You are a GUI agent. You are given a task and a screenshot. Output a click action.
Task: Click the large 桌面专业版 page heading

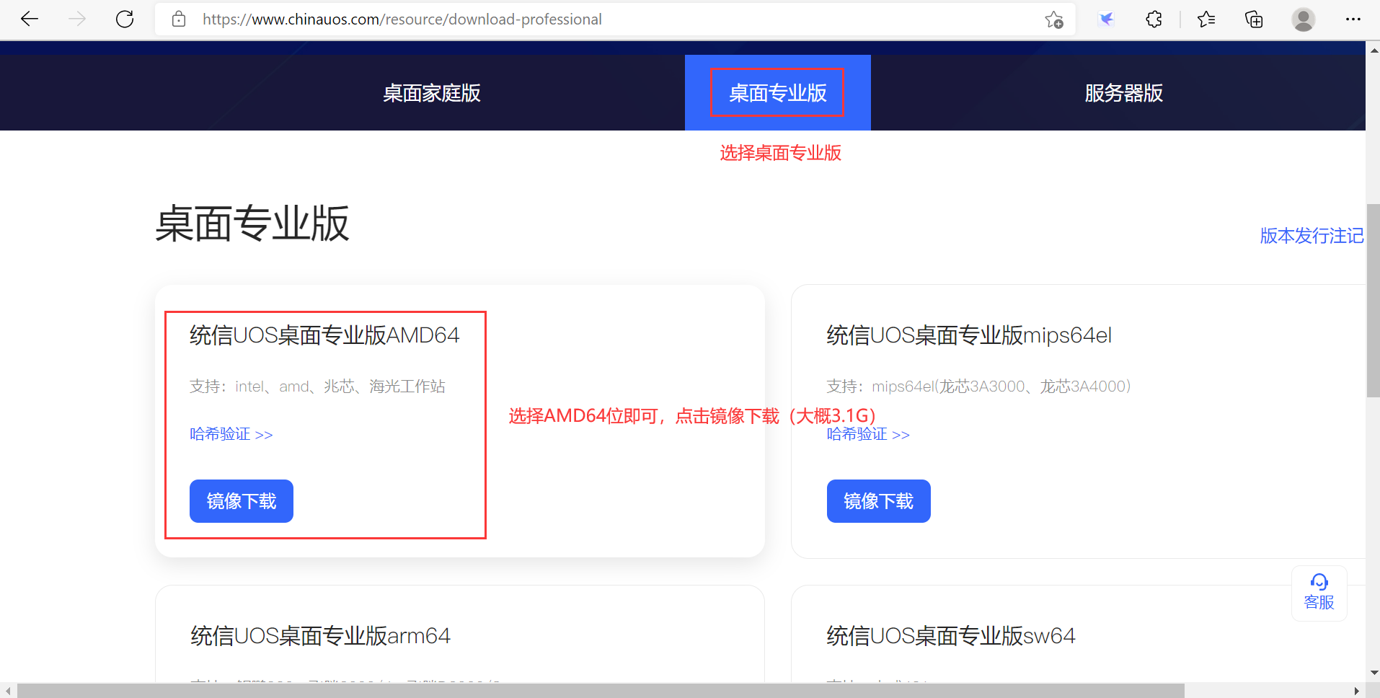click(252, 224)
